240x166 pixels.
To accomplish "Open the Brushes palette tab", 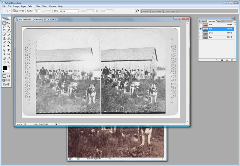I will (145, 11).
